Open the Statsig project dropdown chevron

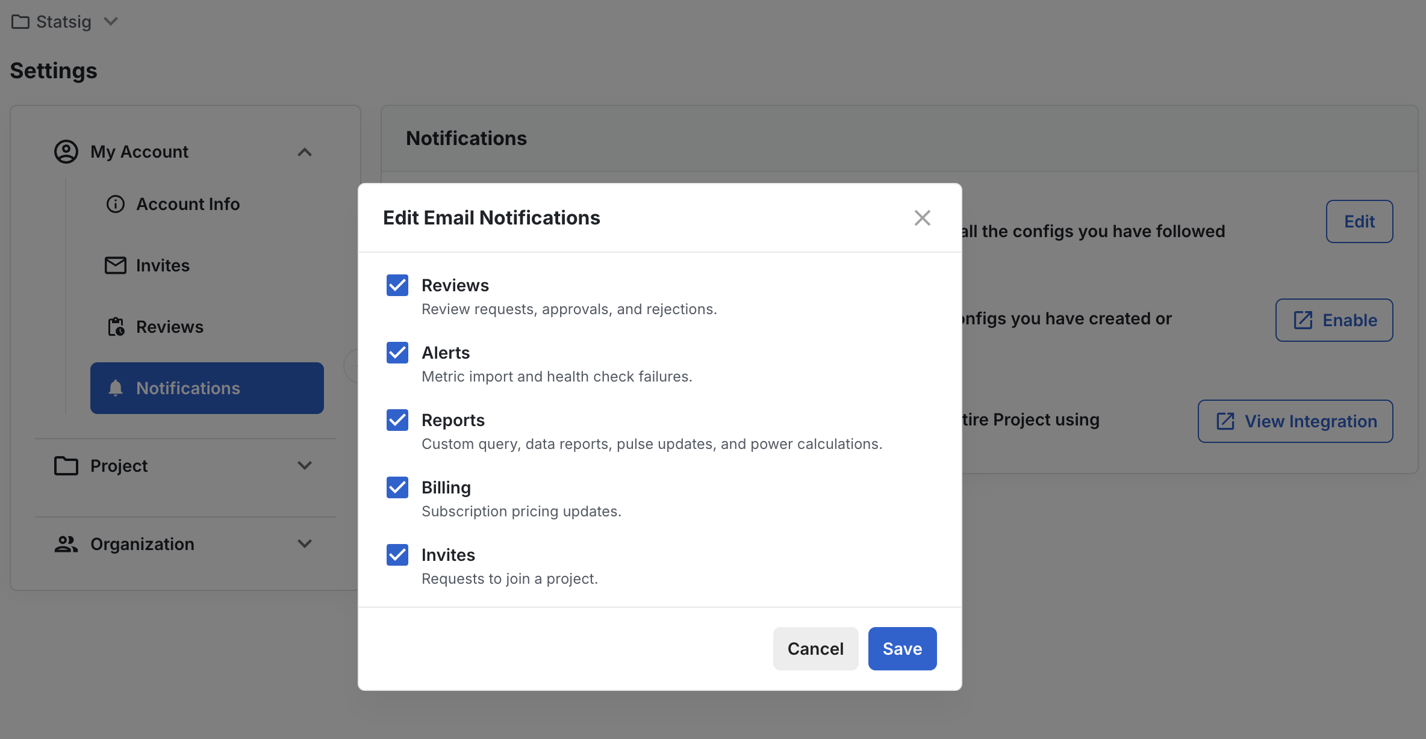111,22
